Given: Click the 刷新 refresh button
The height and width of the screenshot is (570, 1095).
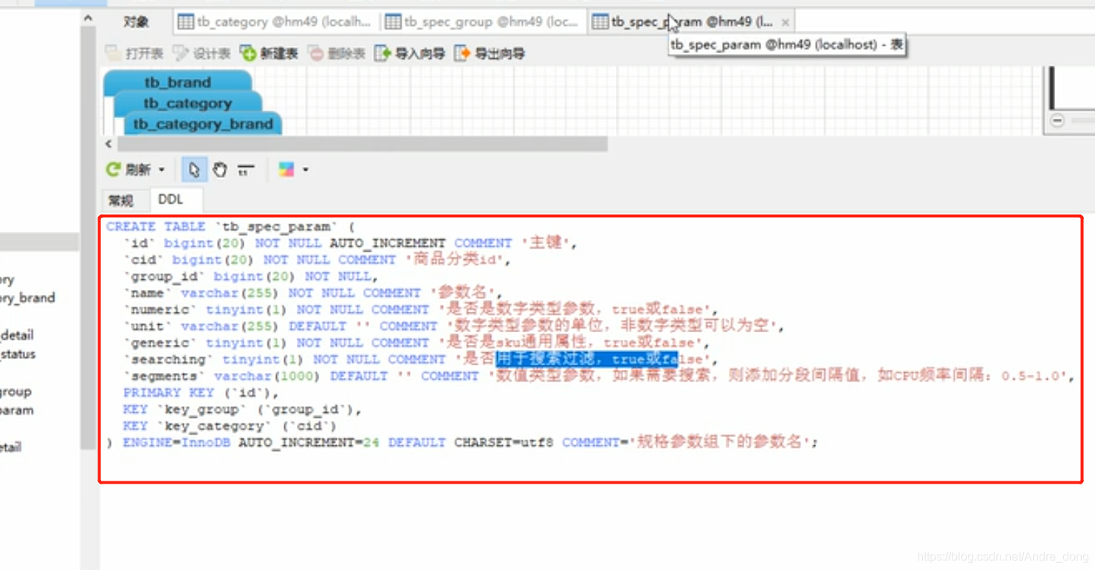Looking at the screenshot, I should 129,170.
